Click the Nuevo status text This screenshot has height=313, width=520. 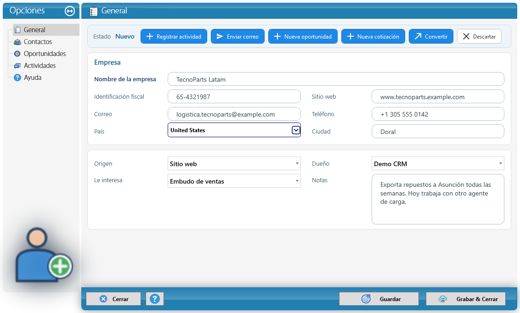coord(124,36)
